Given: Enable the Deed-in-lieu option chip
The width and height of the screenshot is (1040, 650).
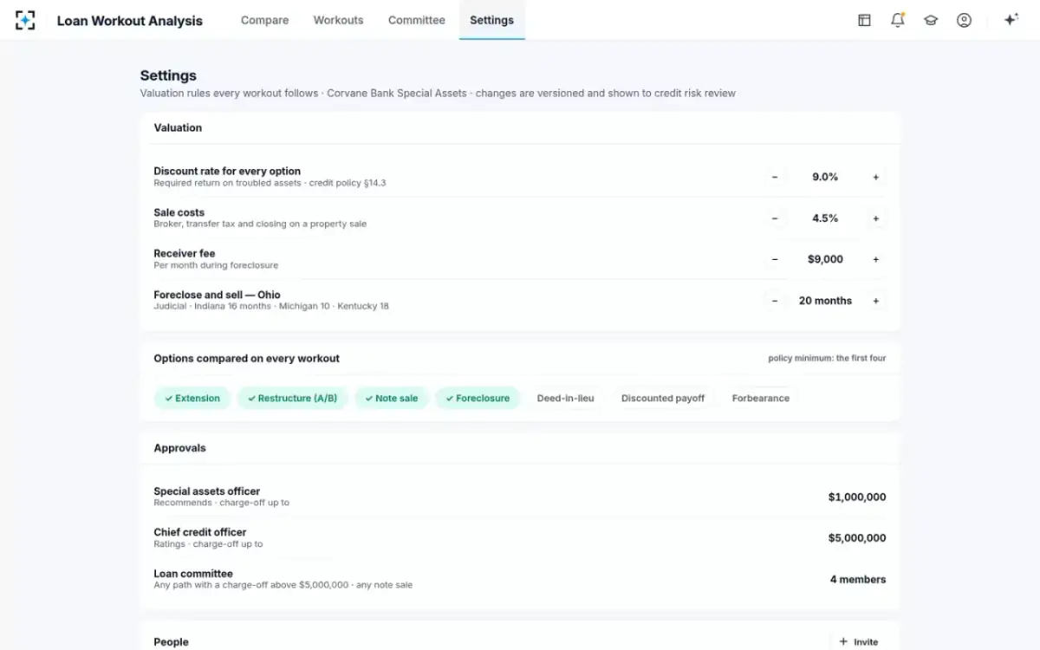Looking at the screenshot, I should pos(566,399).
